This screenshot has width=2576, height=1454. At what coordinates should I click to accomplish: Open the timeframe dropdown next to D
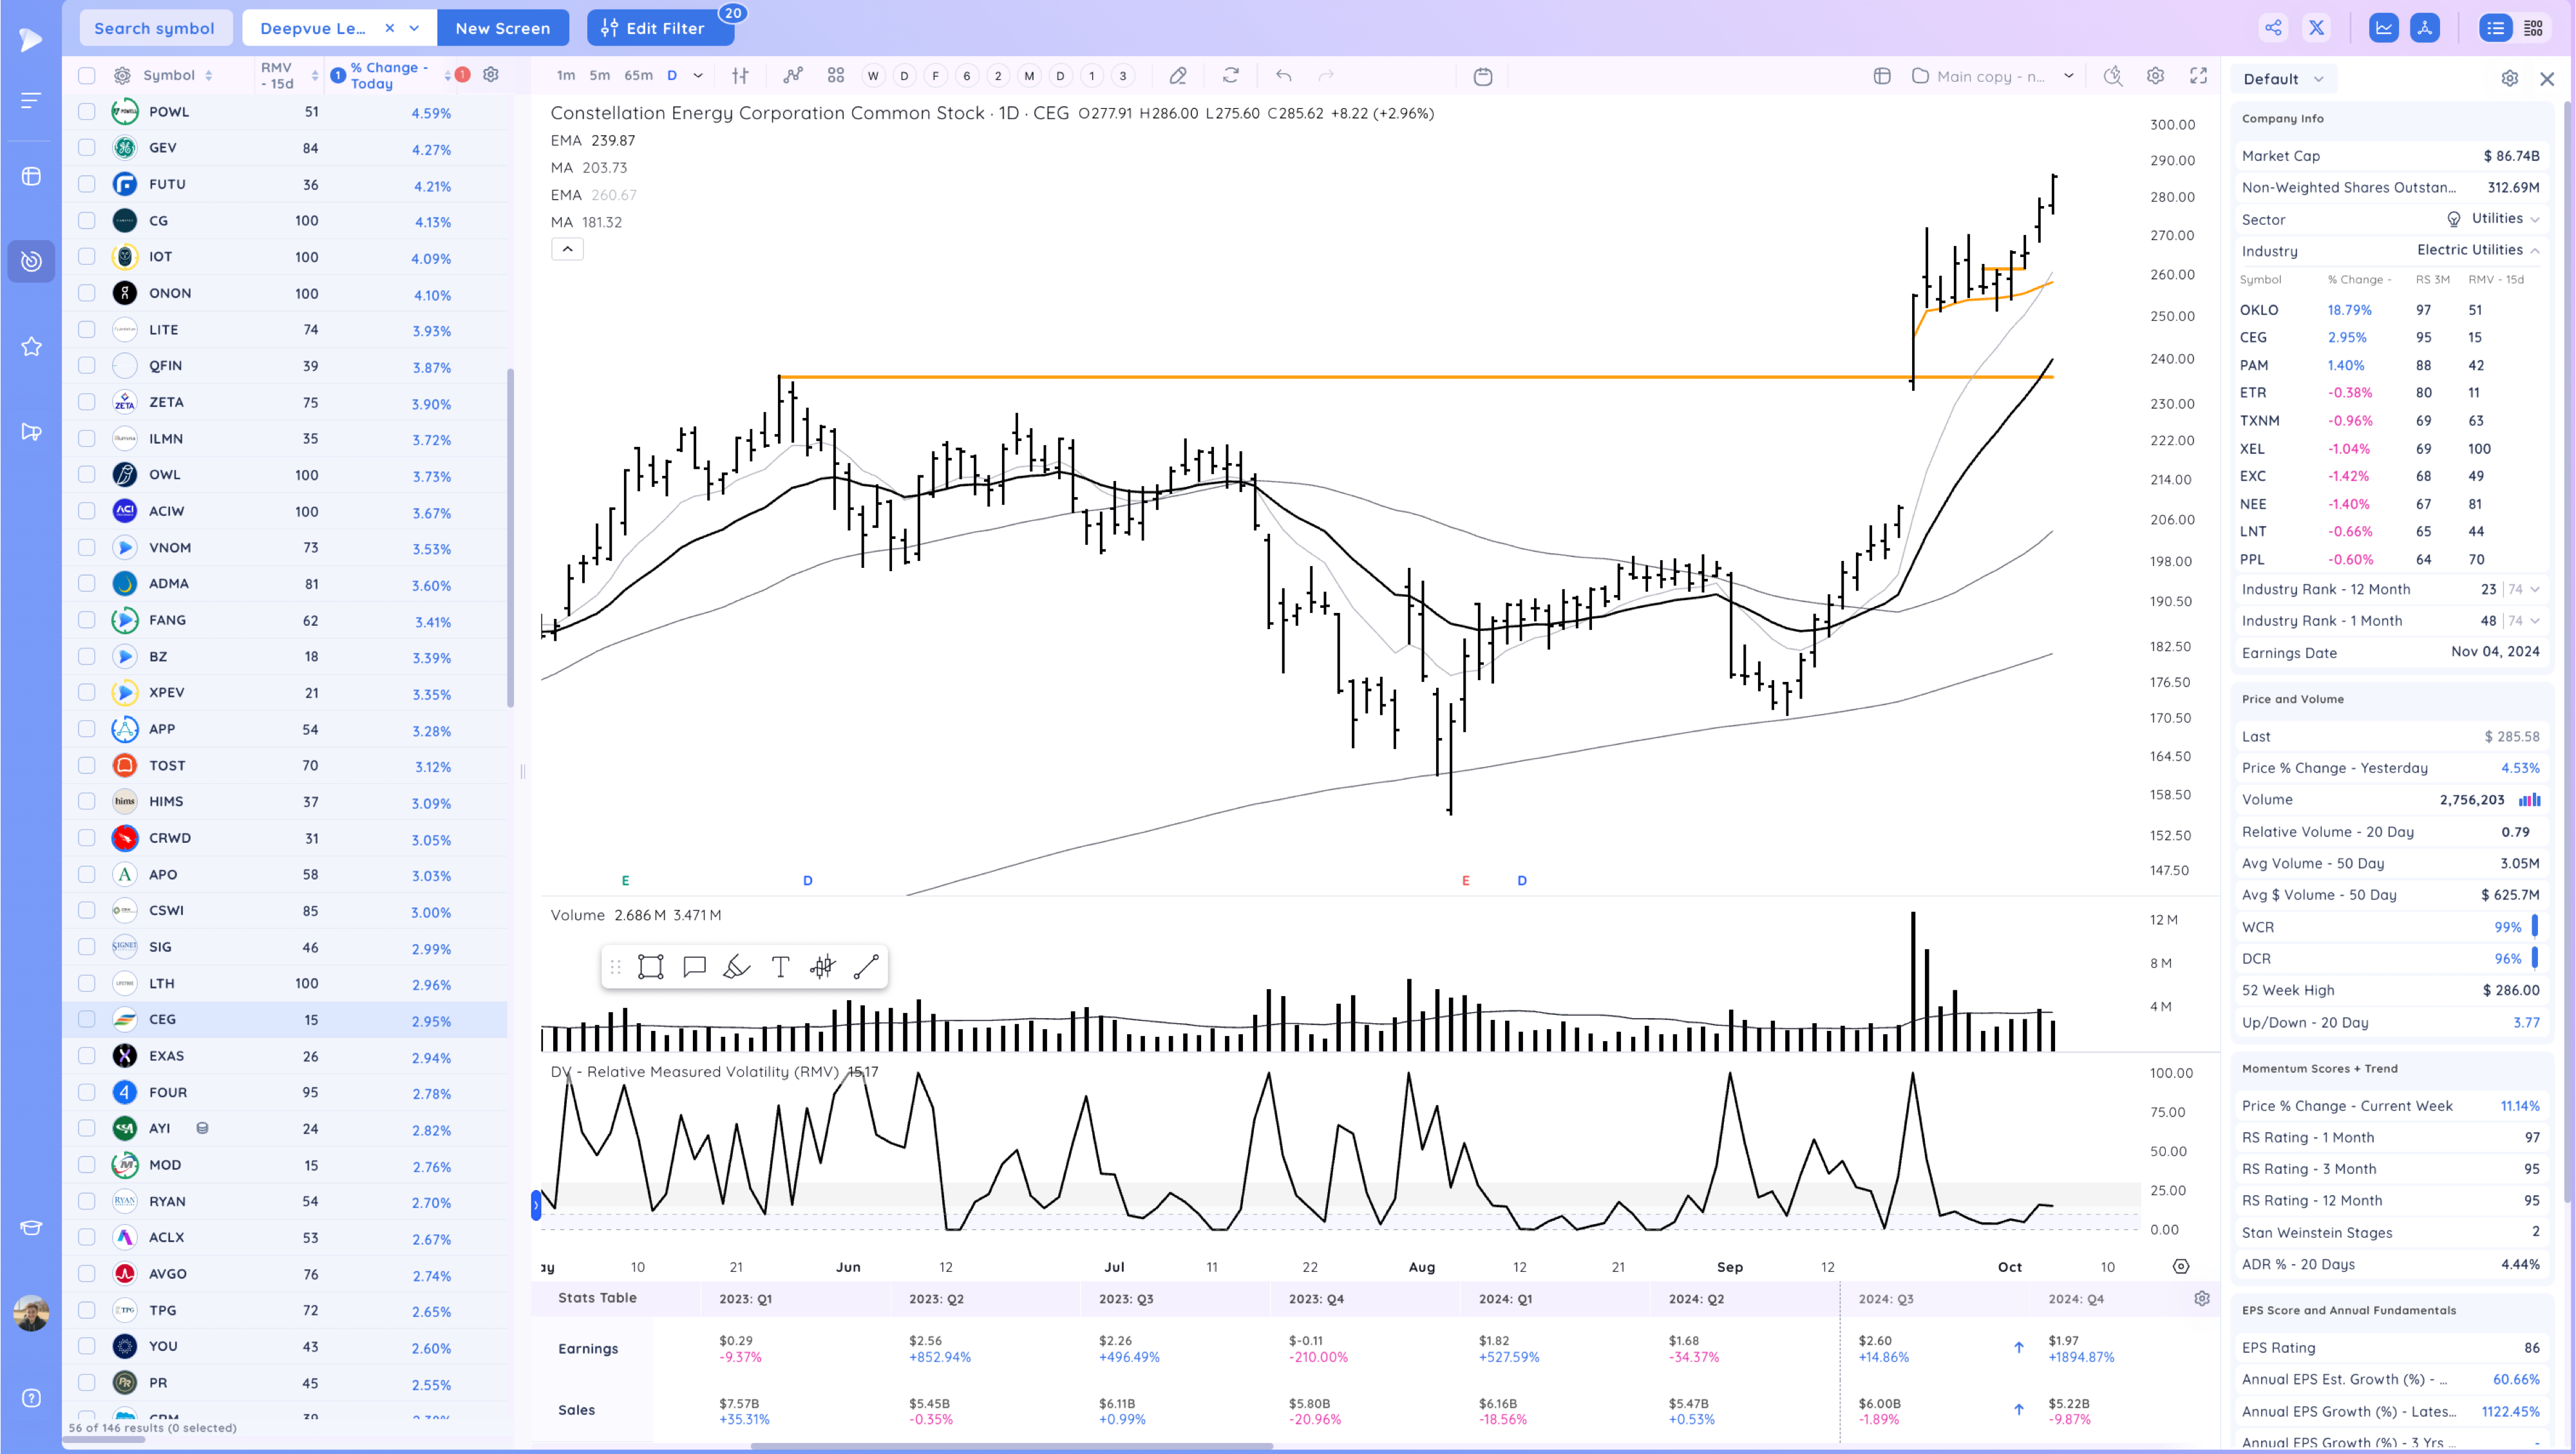click(698, 75)
